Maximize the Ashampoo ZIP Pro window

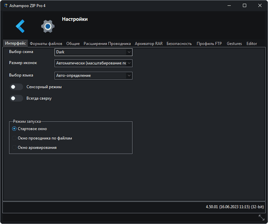[x=244, y=5]
